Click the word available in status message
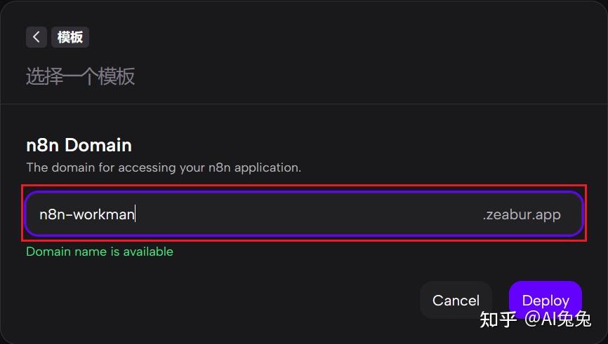 147,252
